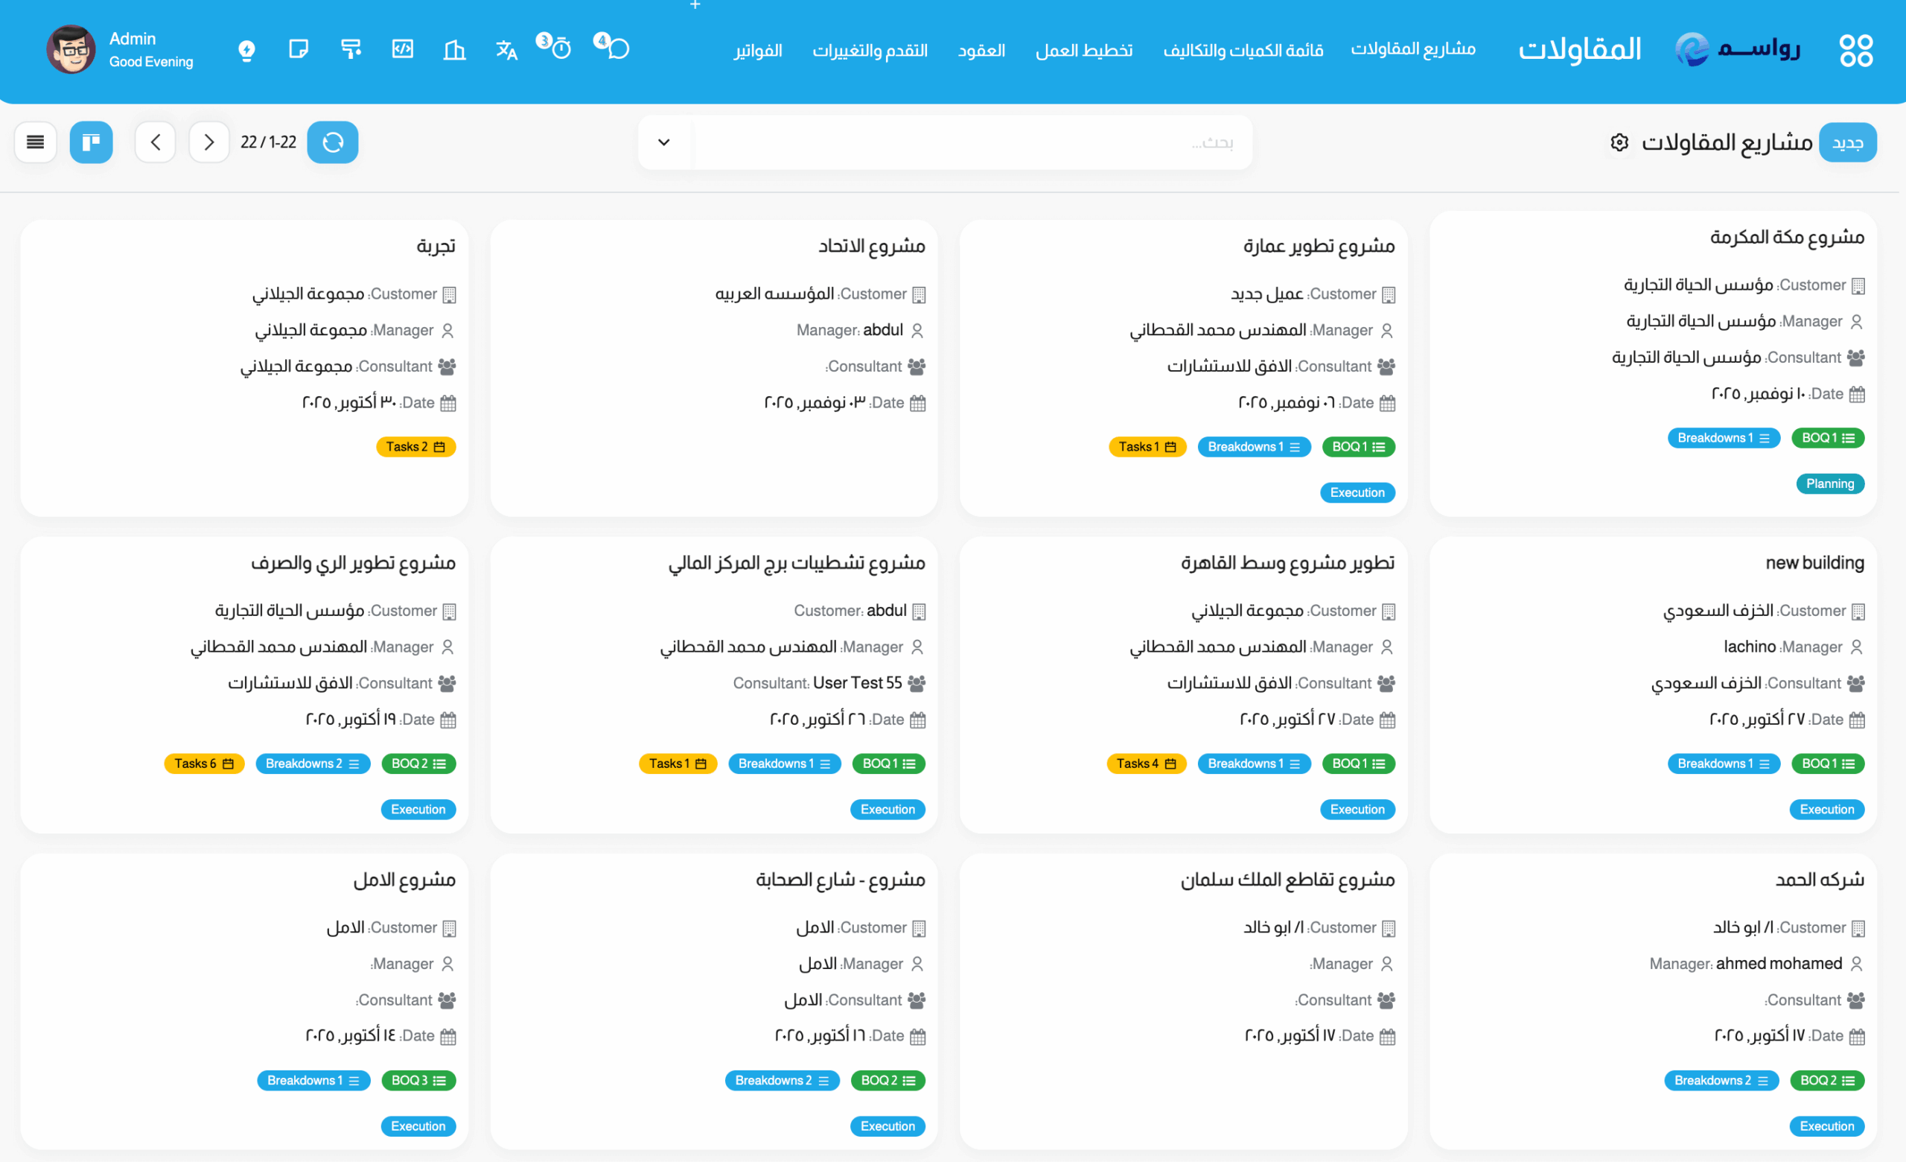Click the language translate icon
The width and height of the screenshot is (1906, 1162).
[506, 51]
